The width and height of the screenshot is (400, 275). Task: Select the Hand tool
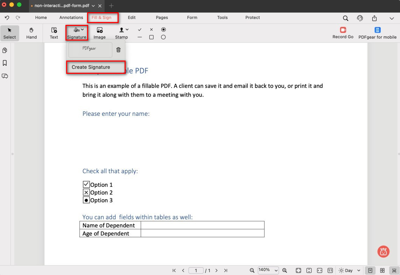[31, 33]
